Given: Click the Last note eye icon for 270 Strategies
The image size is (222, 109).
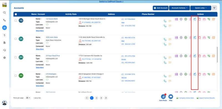Looking at the screenshot, I should (x=47, y=80).
